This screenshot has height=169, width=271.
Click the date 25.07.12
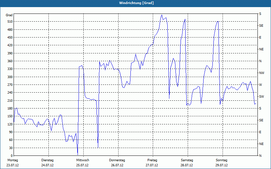tap(82, 165)
